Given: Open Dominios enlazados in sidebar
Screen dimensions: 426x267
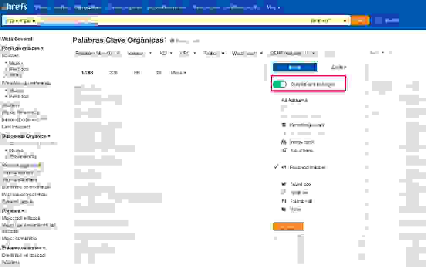Looking at the screenshot, I should (x=23, y=255).
